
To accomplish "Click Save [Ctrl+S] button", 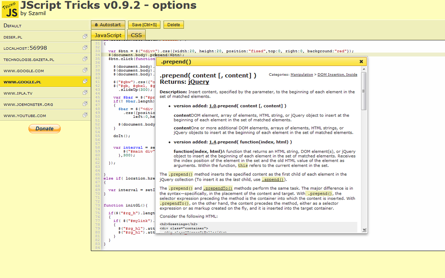I will [x=144, y=25].
